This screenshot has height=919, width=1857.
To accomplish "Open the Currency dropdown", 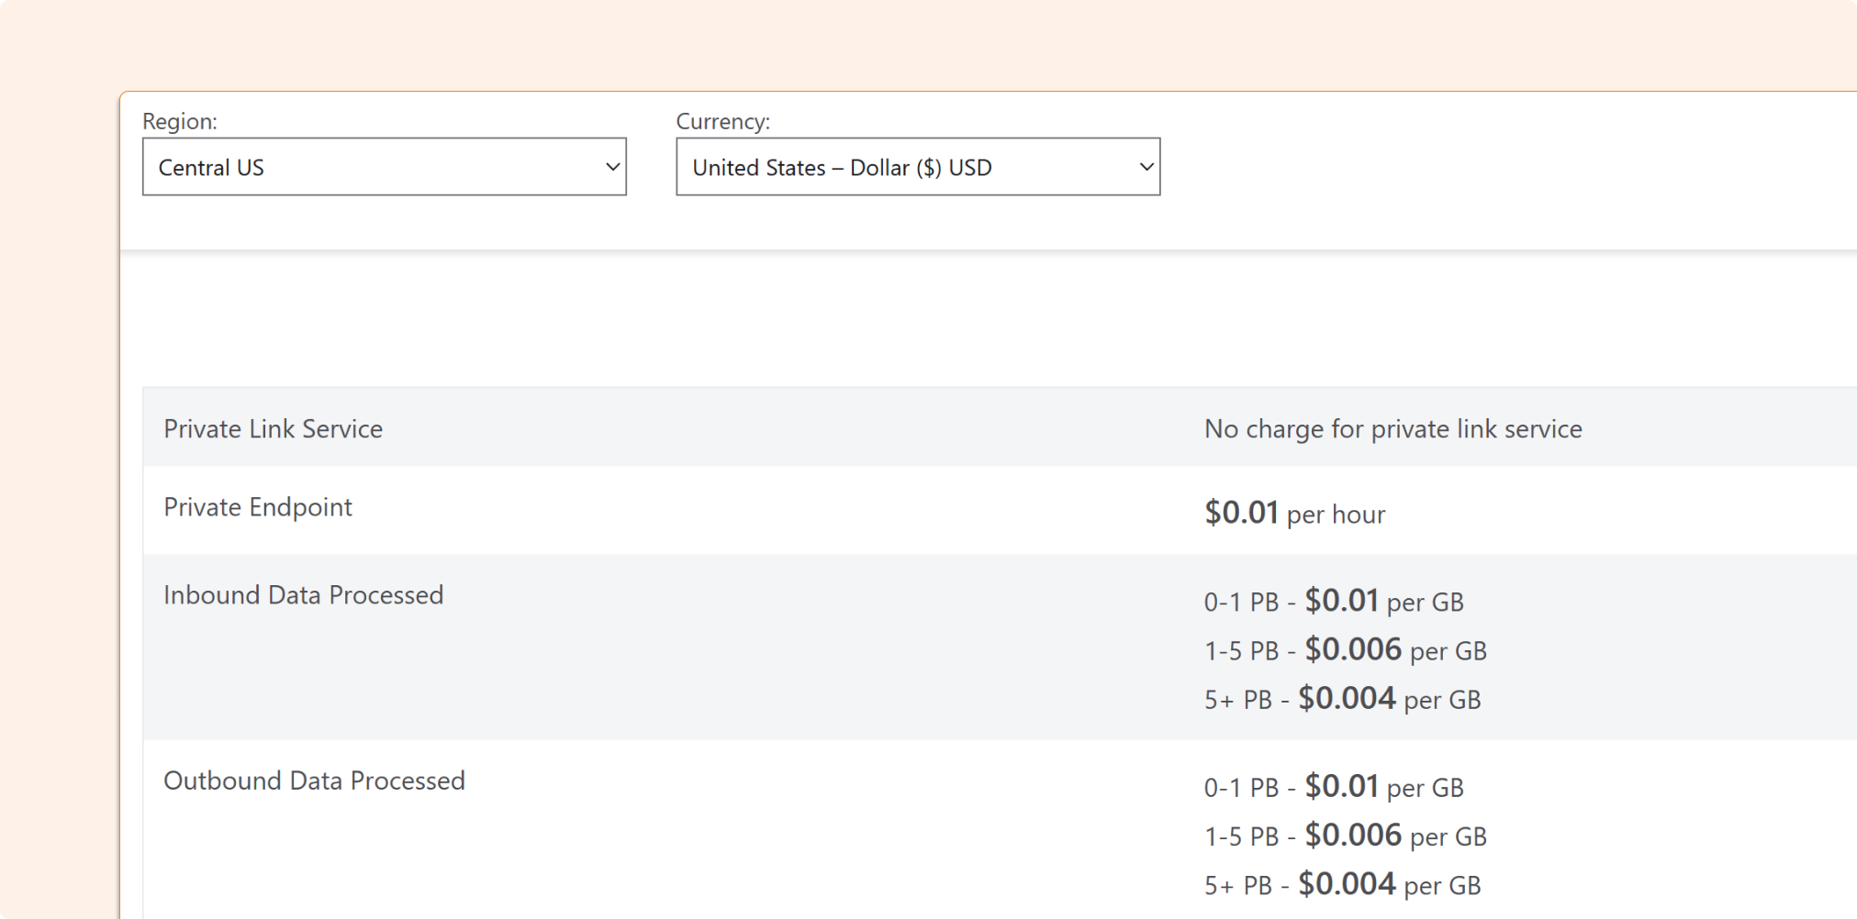I will click(x=917, y=167).
